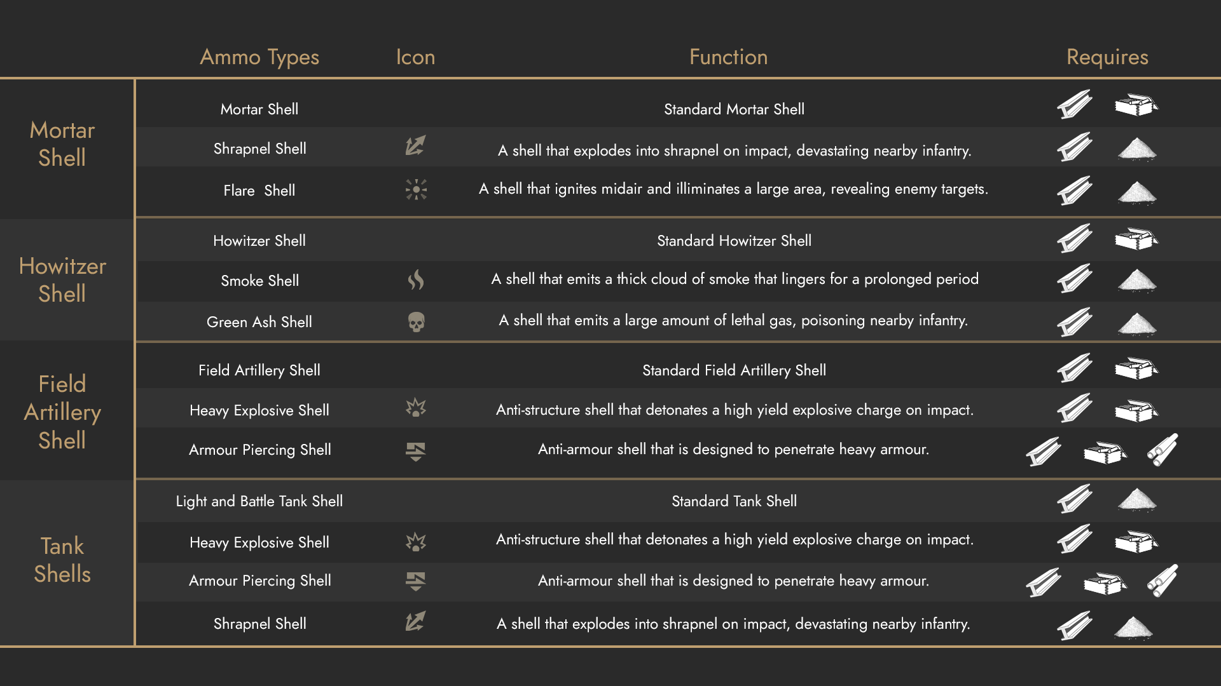The image size is (1221, 686).
Task: Click the Howitzer Shell category label
Action: [x=62, y=279]
